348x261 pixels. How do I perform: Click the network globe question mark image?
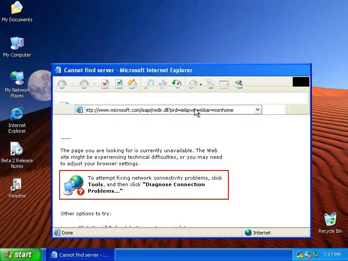click(x=74, y=185)
